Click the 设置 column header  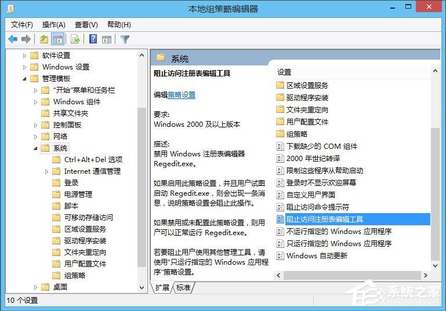(284, 72)
